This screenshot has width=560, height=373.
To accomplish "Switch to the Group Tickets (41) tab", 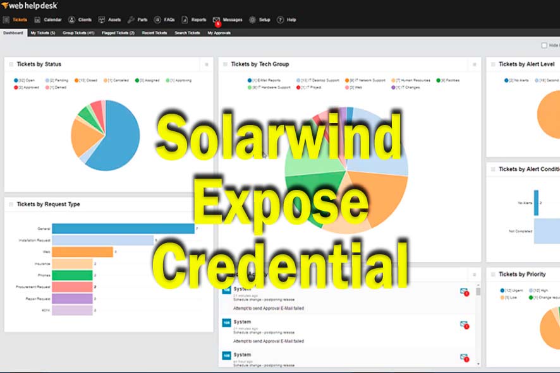I will [x=77, y=32].
